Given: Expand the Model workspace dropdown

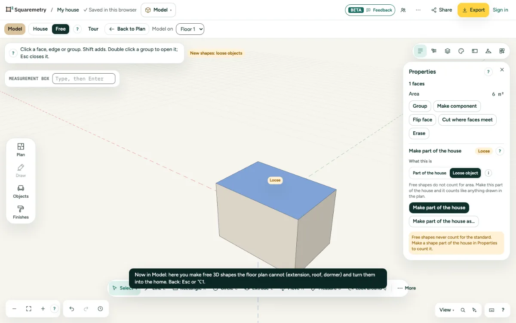Looking at the screenshot, I should coord(158,10).
